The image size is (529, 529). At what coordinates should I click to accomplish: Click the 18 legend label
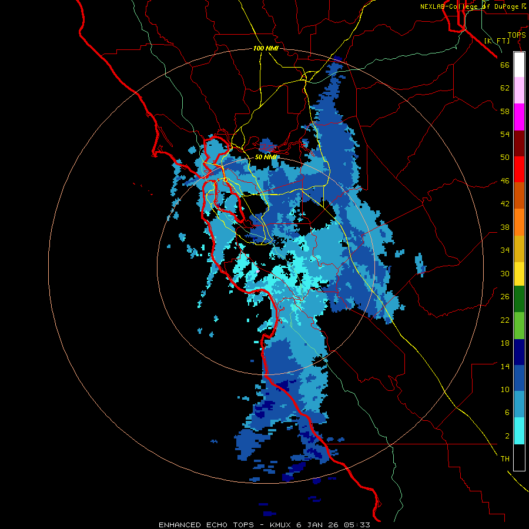coord(505,343)
